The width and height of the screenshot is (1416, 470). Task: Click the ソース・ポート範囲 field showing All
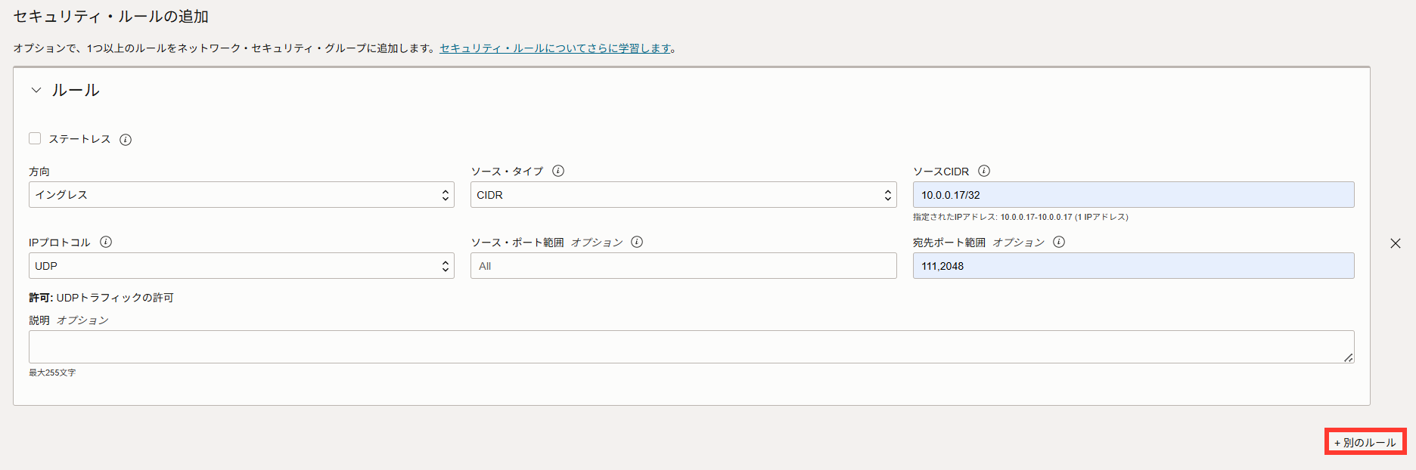click(684, 266)
